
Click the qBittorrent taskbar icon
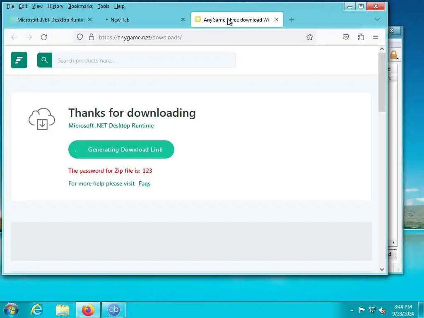(113, 310)
